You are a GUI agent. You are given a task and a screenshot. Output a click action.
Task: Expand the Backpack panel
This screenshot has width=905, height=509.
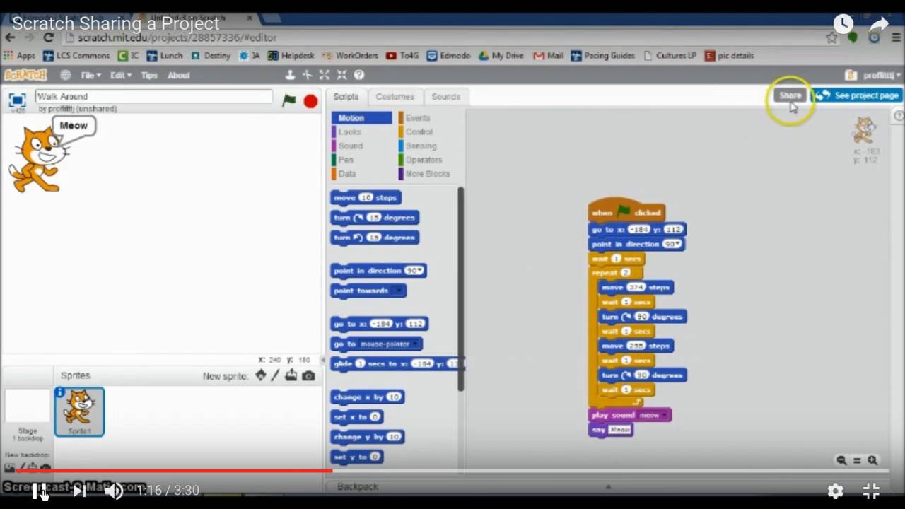click(x=608, y=486)
